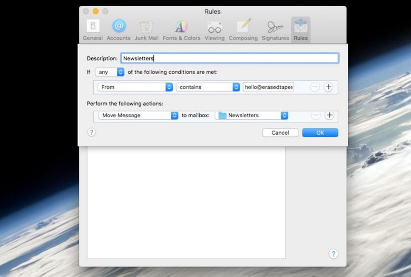Click the Cancel button
This screenshot has height=277, width=411.
point(280,133)
